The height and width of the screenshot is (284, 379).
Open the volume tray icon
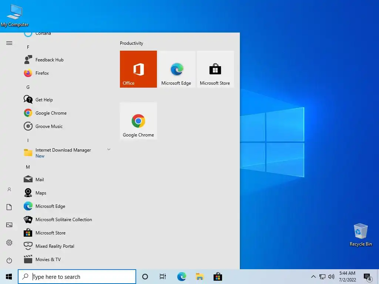point(331,277)
